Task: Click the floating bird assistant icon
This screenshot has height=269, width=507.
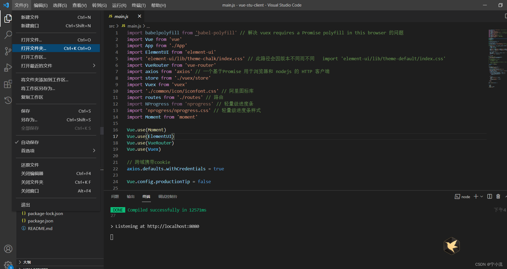Action: point(452,246)
